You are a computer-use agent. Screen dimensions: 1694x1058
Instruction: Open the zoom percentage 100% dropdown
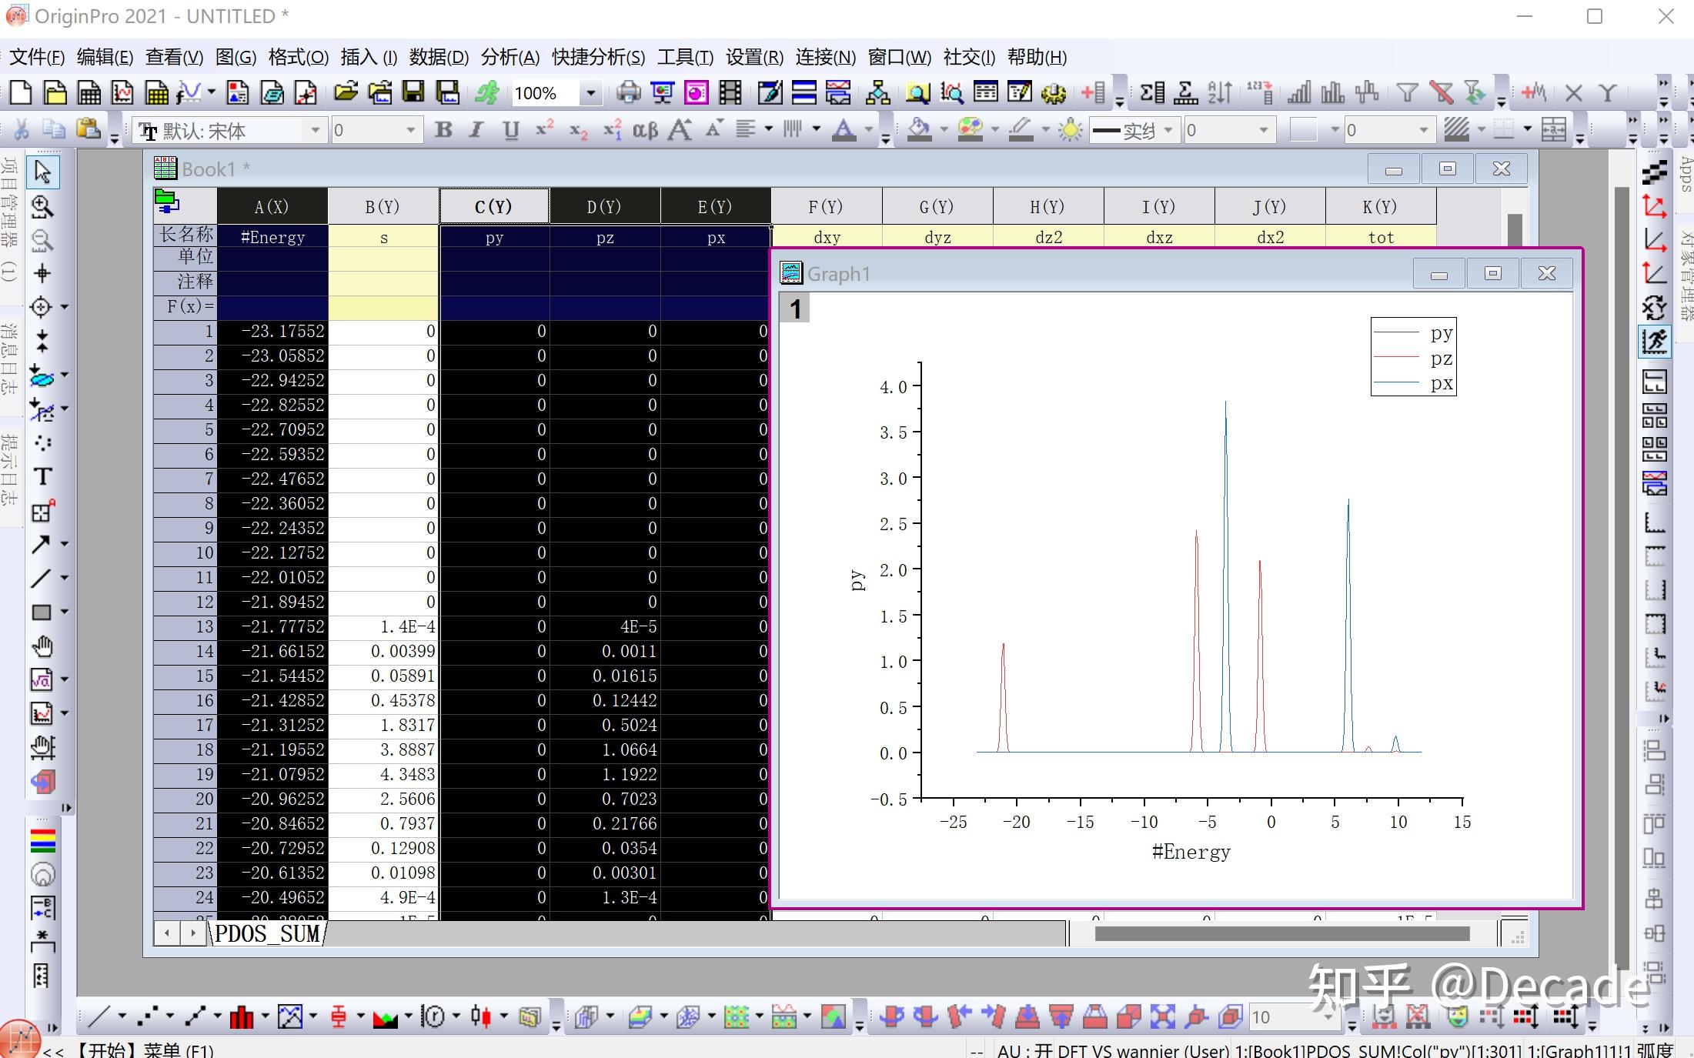(590, 93)
